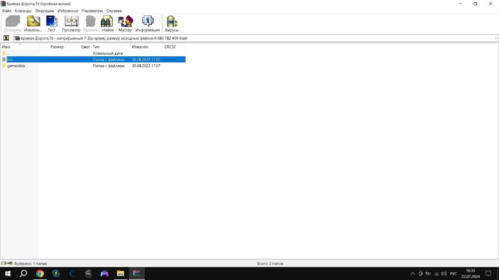Sort by Размер column header
This screenshot has height=280, width=499.
52,47
